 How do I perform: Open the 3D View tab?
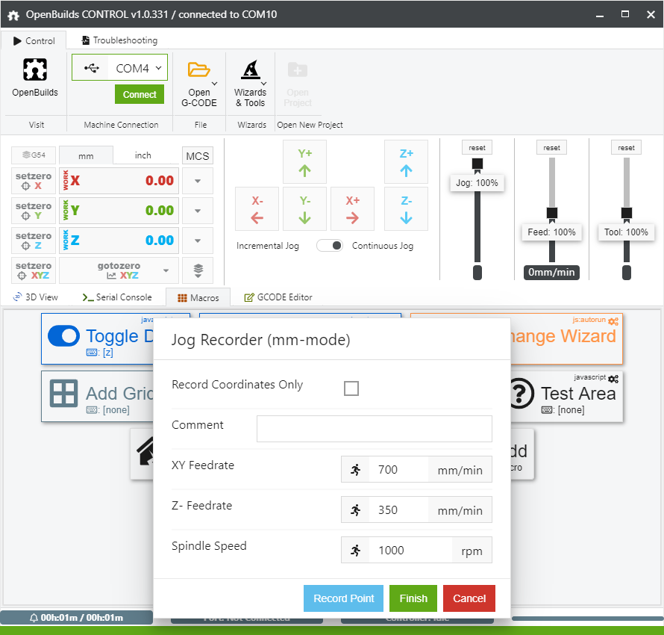[36, 297]
